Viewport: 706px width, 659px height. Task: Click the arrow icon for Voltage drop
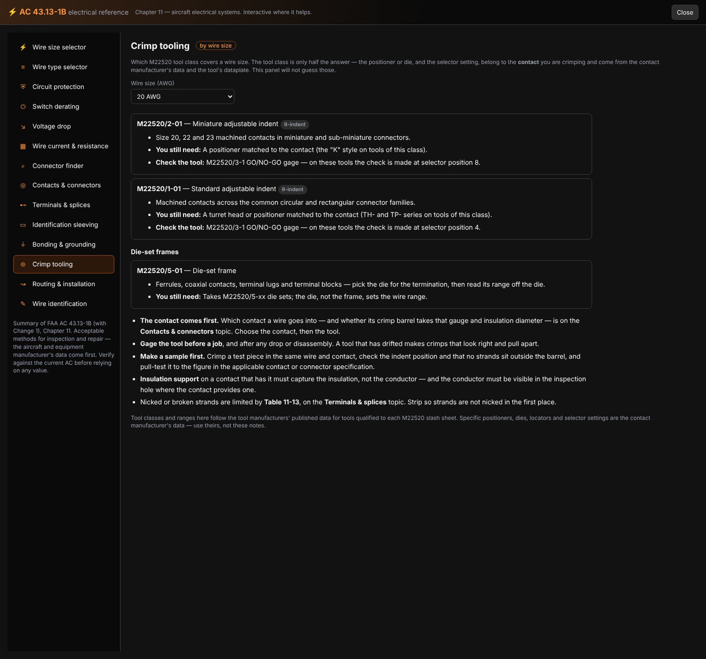[23, 127]
